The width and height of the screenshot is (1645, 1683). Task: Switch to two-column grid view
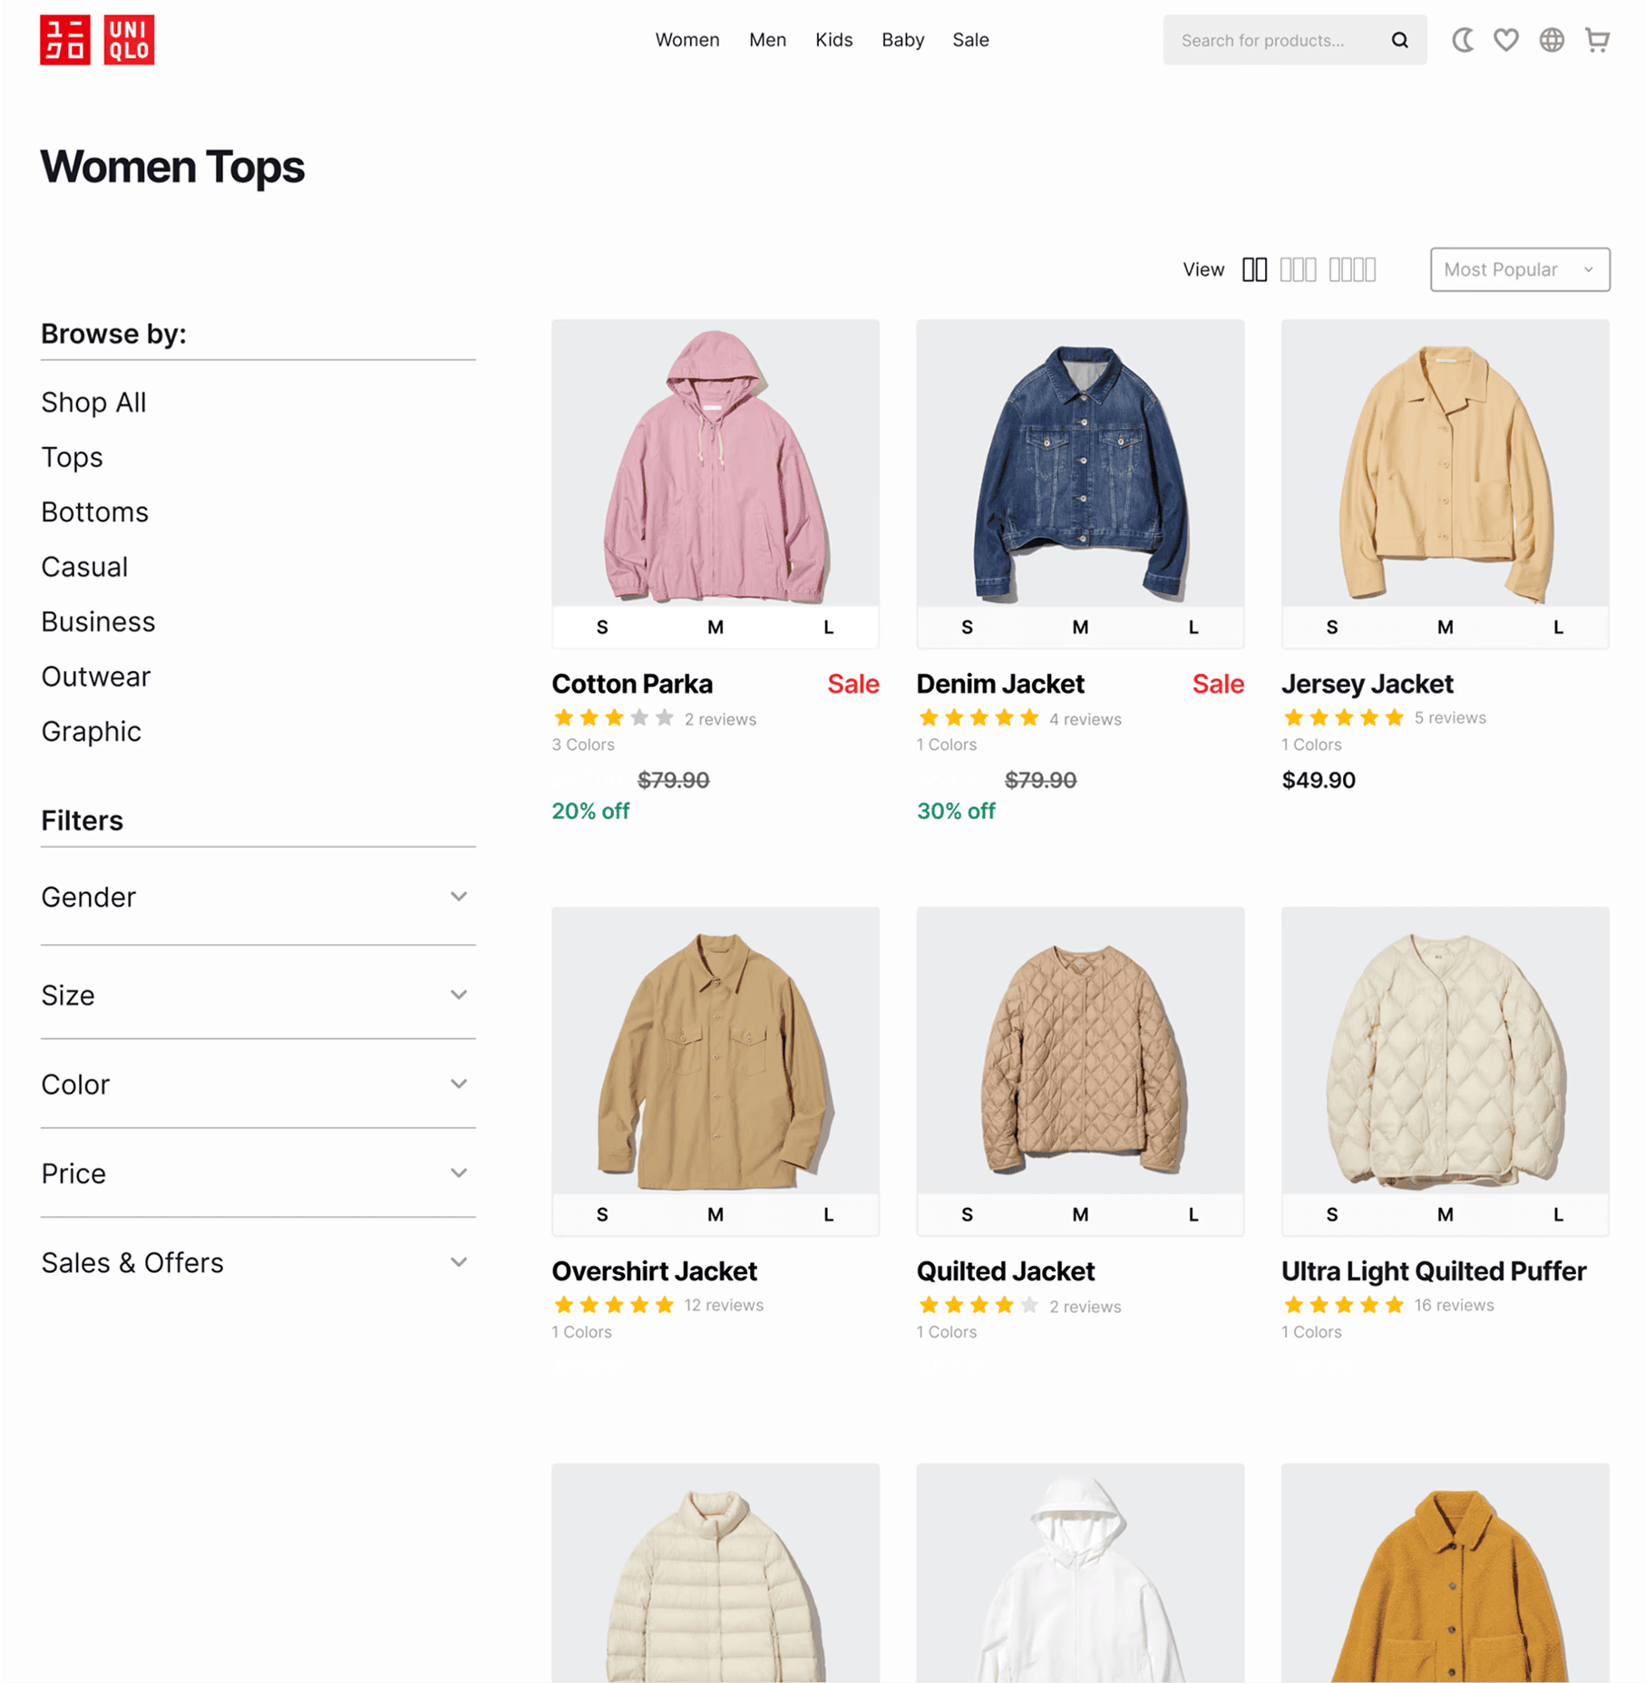point(1254,269)
